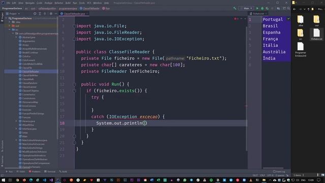Open Ficheiro.txt file in Explorer window
This screenshot has width=325, height=183.
coord(316,35)
